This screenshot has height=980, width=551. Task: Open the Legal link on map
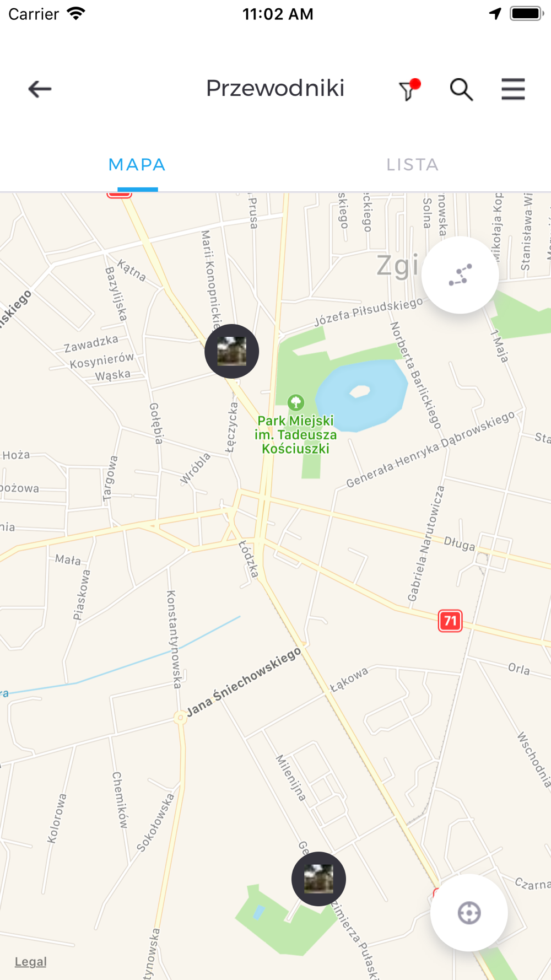[30, 962]
